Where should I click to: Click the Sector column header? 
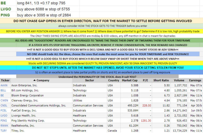point(89,80)
